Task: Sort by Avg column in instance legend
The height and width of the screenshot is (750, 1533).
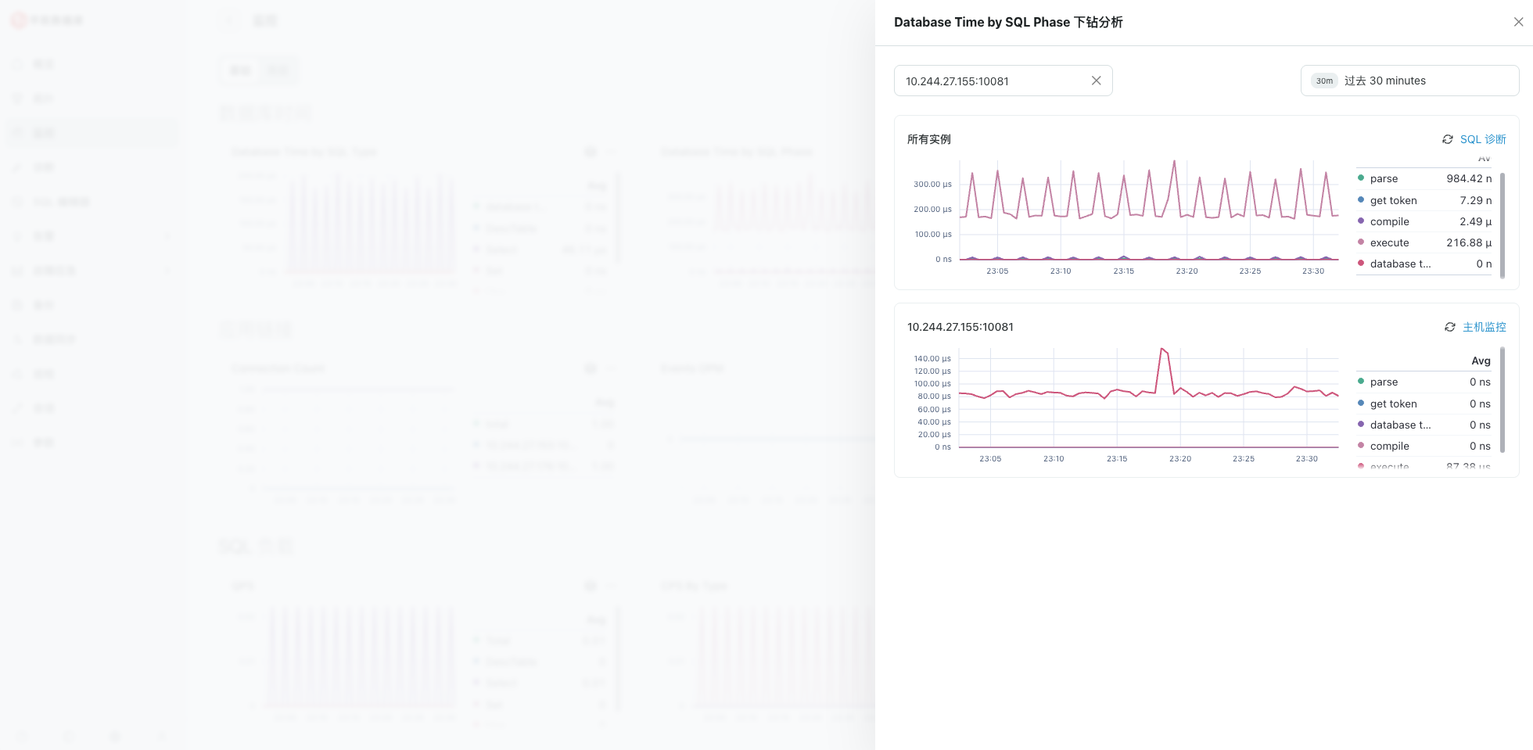Action: 1481,361
